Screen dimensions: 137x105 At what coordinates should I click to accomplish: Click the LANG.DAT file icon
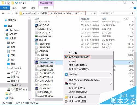pyautogui.click(x=36, y=25)
